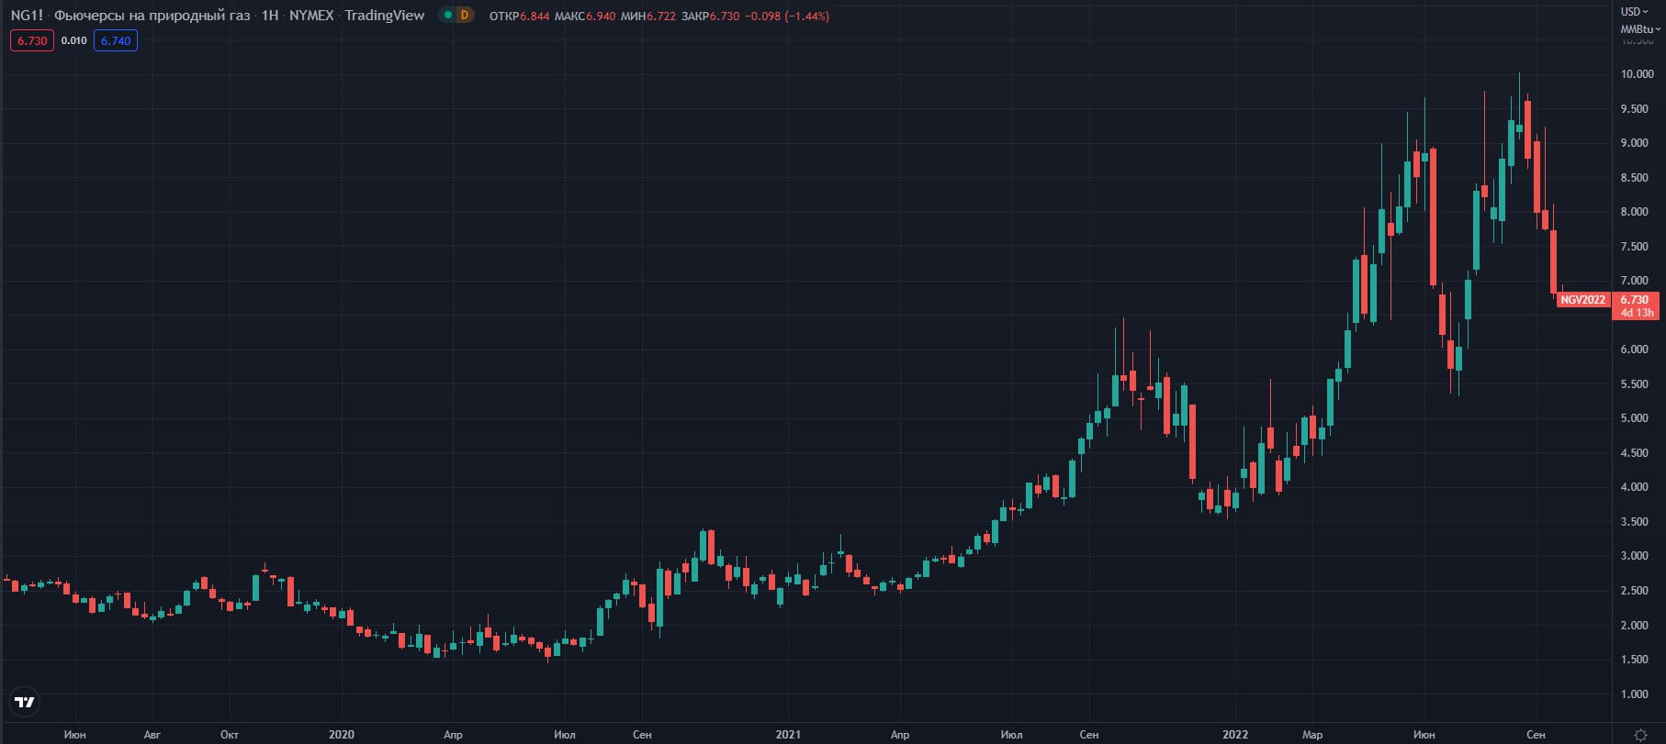Click the 7.500 price axis label
This screenshot has width=1666, height=744.
click(x=1635, y=247)
